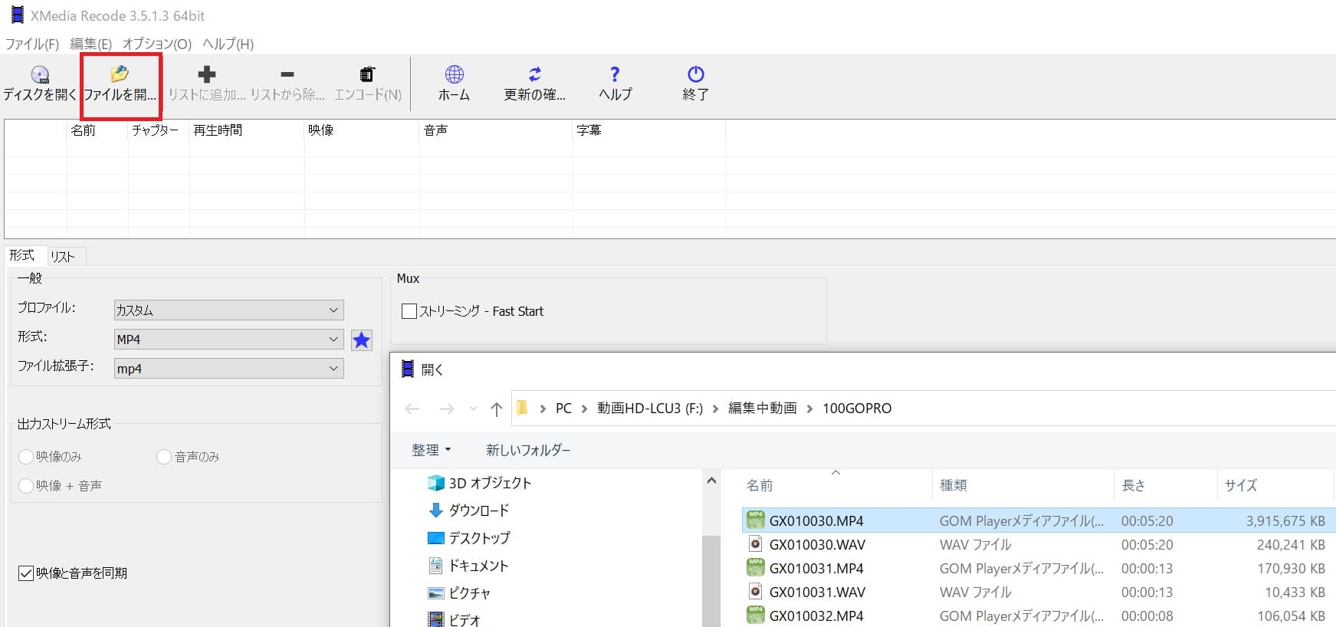Toggle the ストリーミング - Fast Start checkbox

(409, 311)
